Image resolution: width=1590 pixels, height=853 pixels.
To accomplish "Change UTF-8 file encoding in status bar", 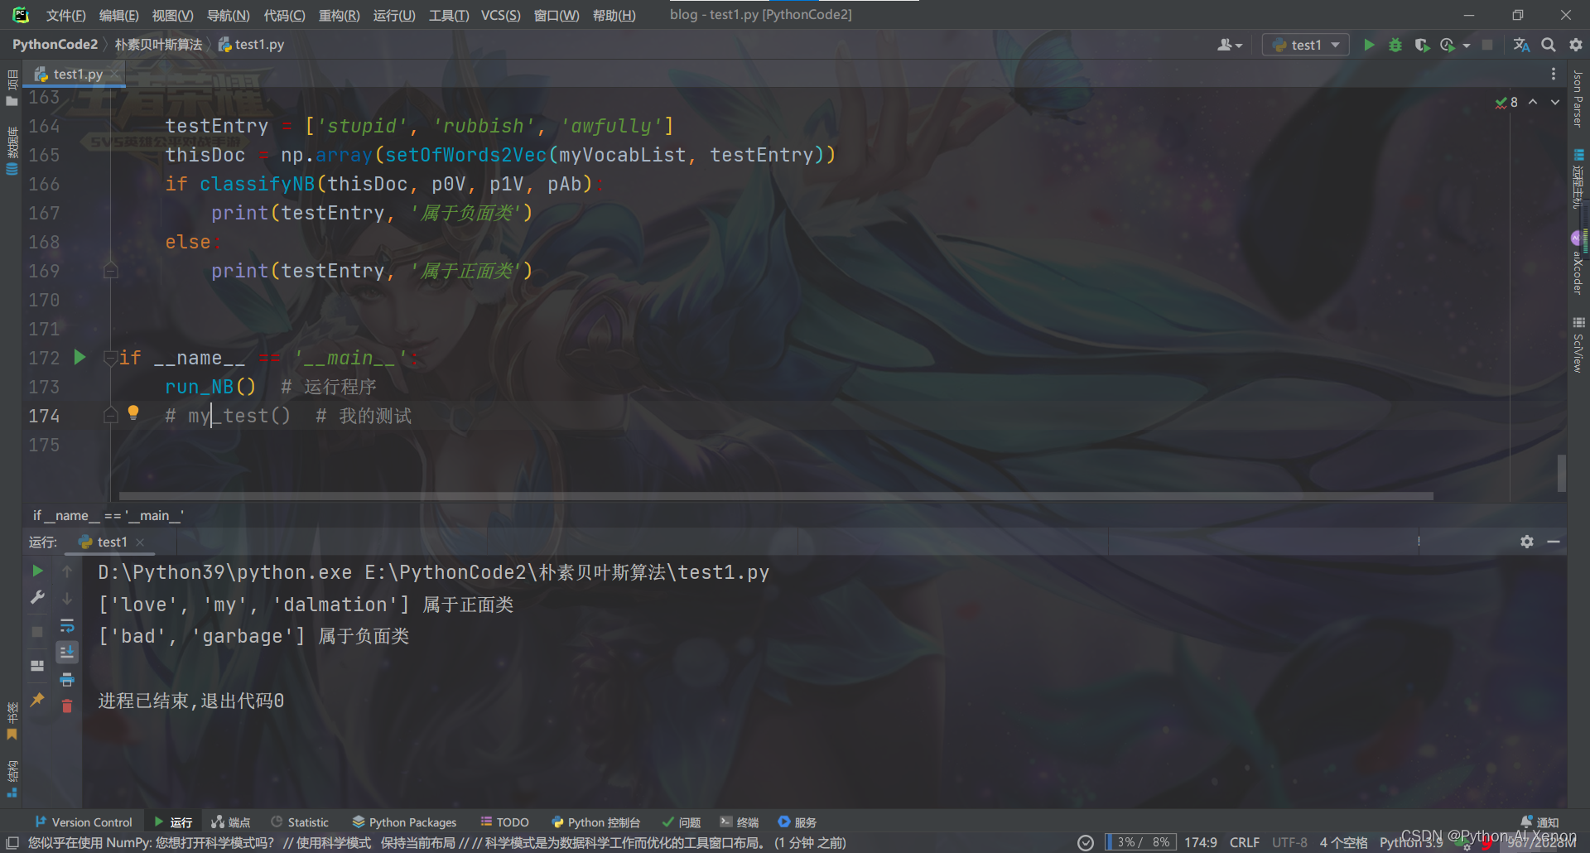I will (x=1289, y=842).
